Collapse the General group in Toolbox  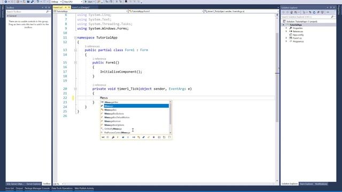click(8, 16)
